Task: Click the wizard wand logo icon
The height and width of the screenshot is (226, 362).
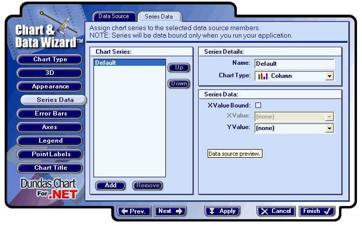Action: (59, 23)
